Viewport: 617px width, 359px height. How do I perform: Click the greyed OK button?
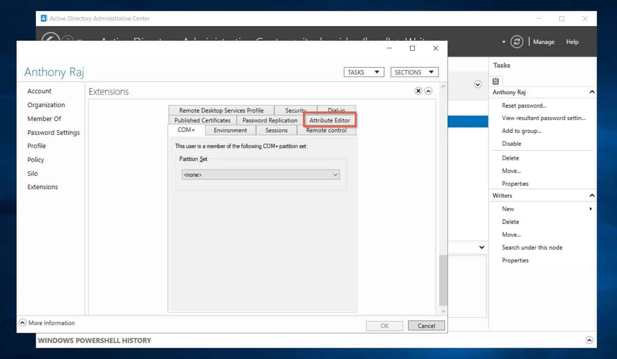pyautogui.click(x=384, y=326)
